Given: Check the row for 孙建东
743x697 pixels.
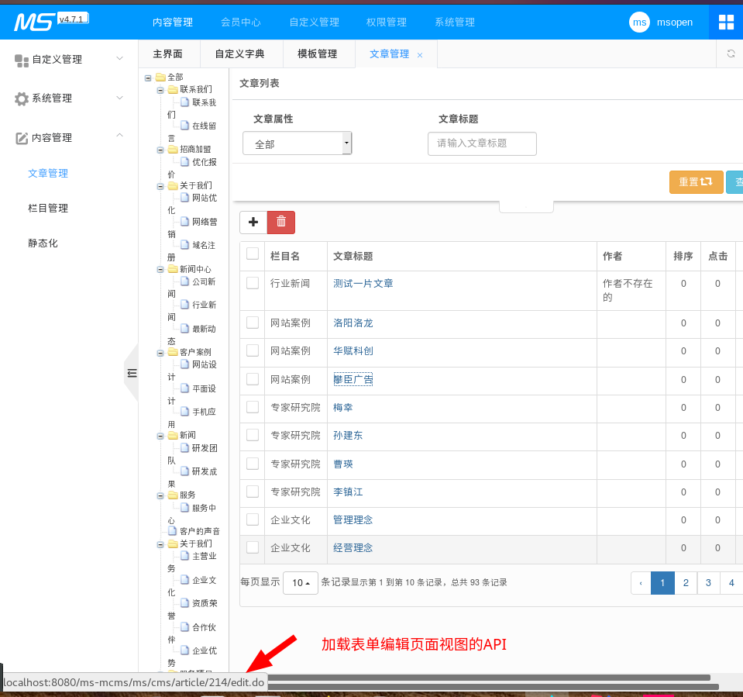Looking at the screenshot, I should (253, 435).
